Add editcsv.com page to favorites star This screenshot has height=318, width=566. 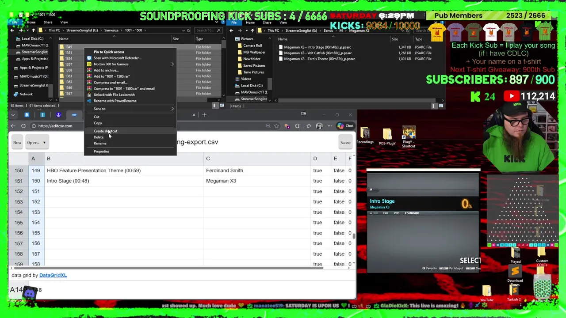coord(276,126)
